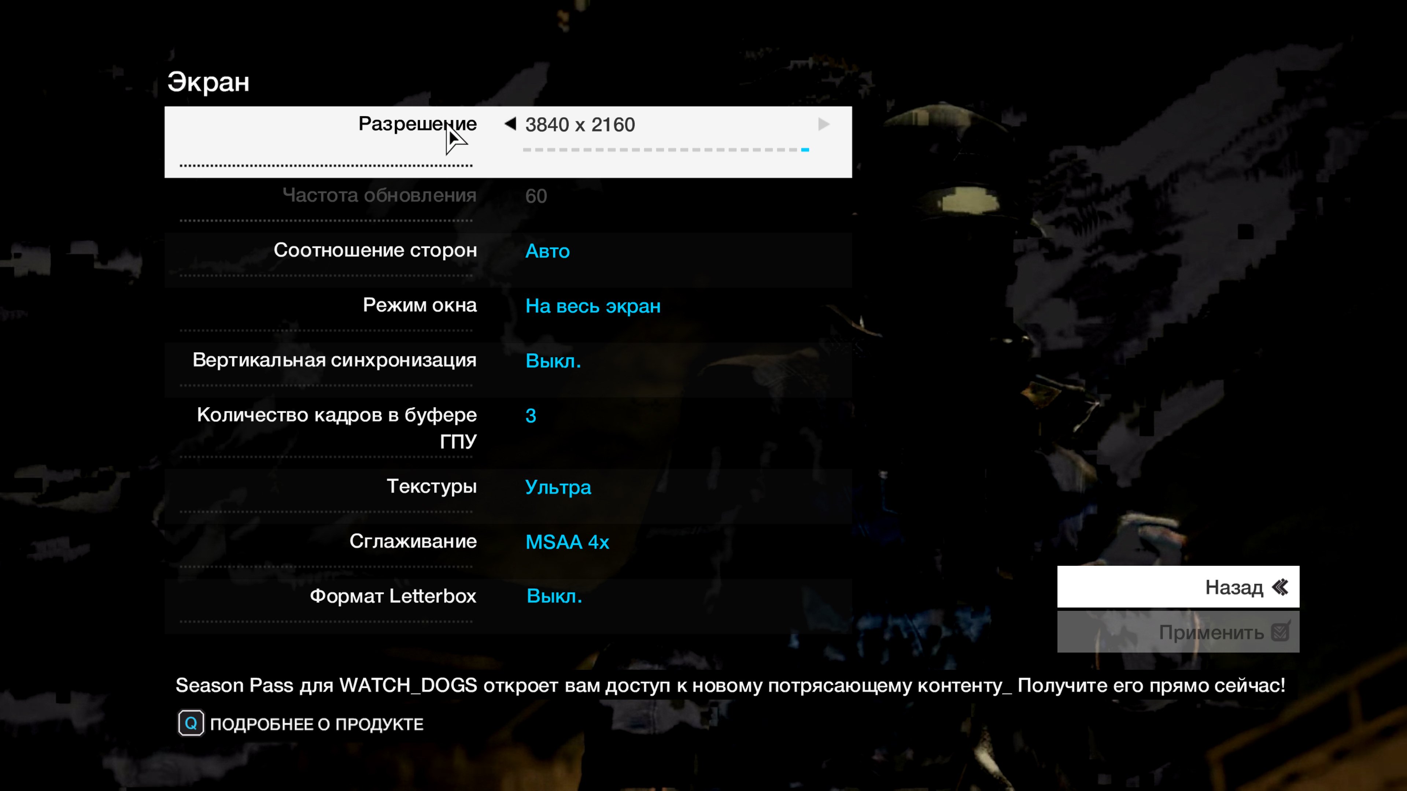This screenshot has width=1407, height=791.
Task: Click the double chevron icon on Назад
Action: [1280, 587]
